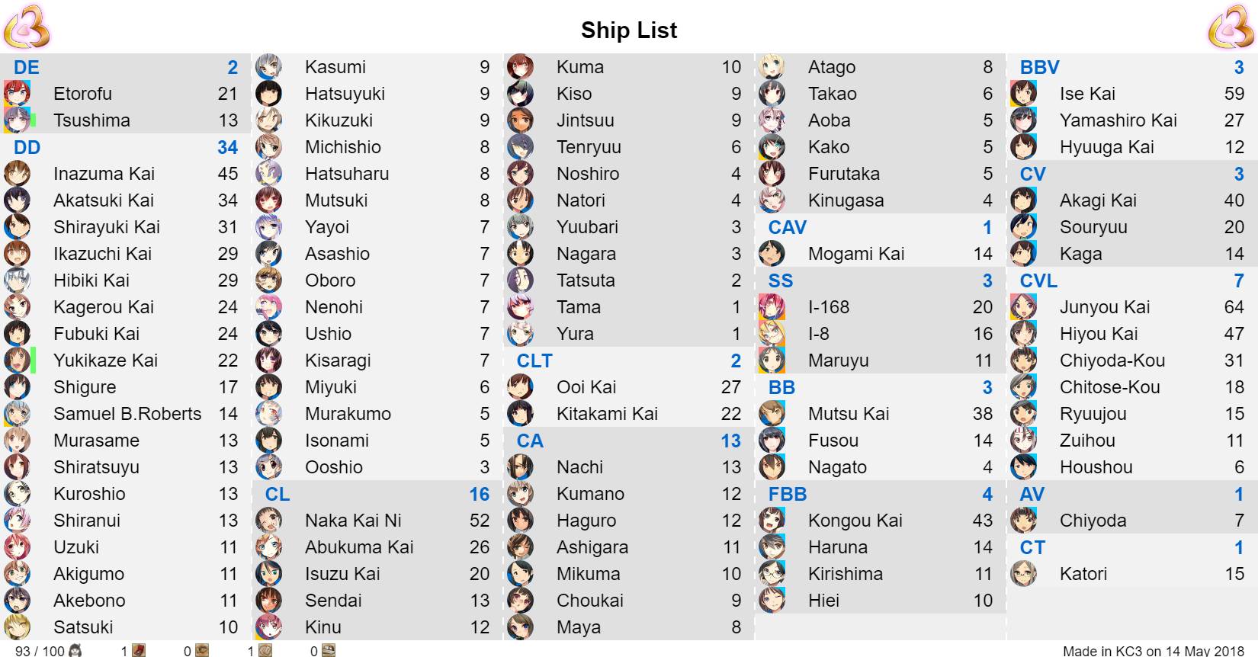The width and height of the screenshot is (1258, 657).
Task: Click Junyou Kai's portrait icon
Action: [x=1023, y=307]
